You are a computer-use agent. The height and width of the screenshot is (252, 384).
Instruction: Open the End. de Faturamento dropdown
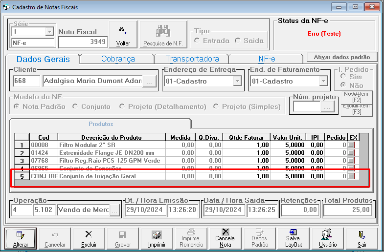(x=323, y=81)
